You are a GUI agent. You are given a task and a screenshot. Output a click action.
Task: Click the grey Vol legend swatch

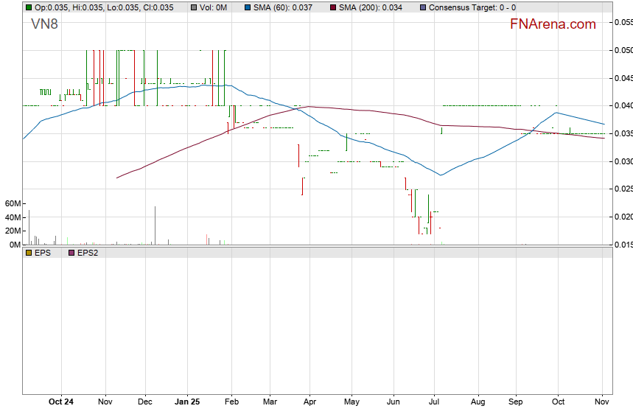194,7
